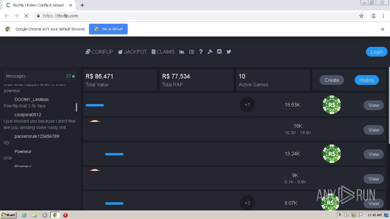View the 18K game row

click(x=374, y=130)
